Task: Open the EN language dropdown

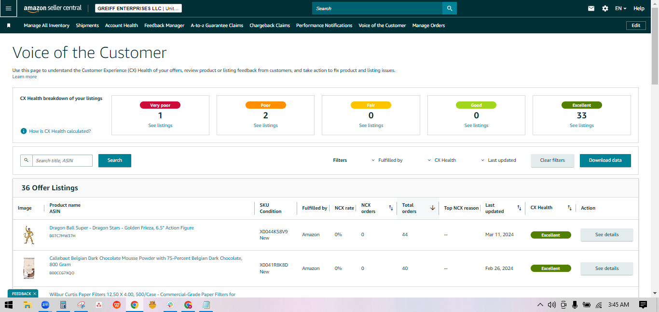Action: [x=620, y=8]
